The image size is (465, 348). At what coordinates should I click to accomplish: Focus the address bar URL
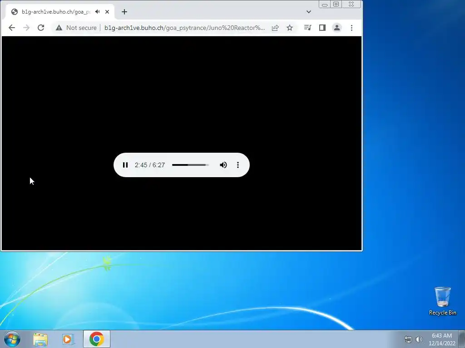tap(184, 28)
